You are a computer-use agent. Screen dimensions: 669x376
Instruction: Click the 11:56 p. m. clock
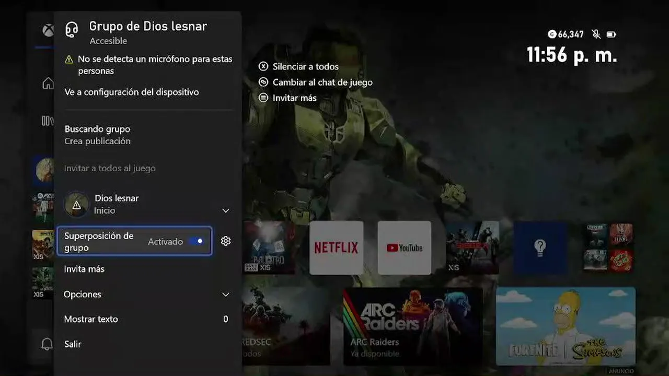click(572, 55)
